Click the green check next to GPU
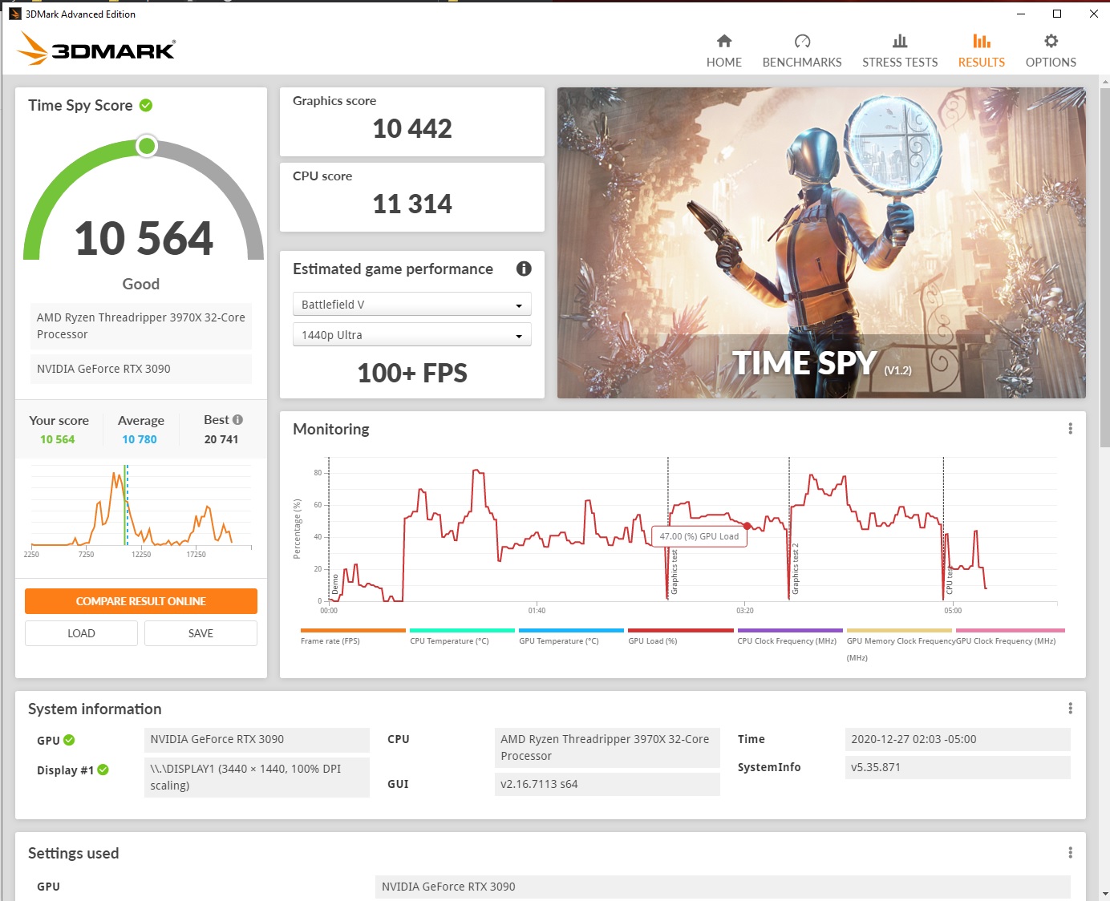 tap(69, 740)
